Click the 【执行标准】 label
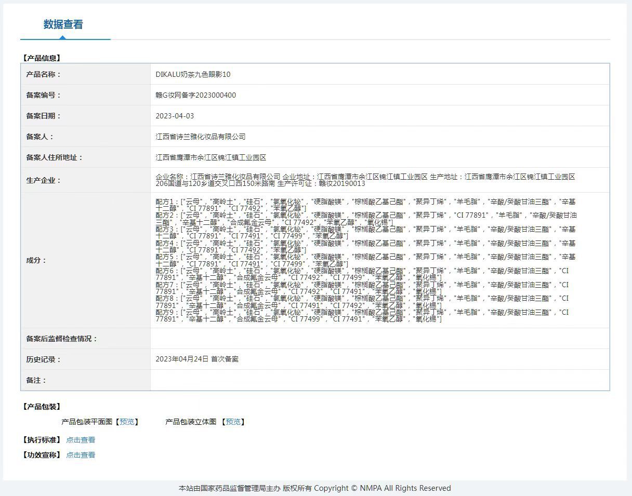The width and height of the screenshot is (632, 496). (42, 440)
